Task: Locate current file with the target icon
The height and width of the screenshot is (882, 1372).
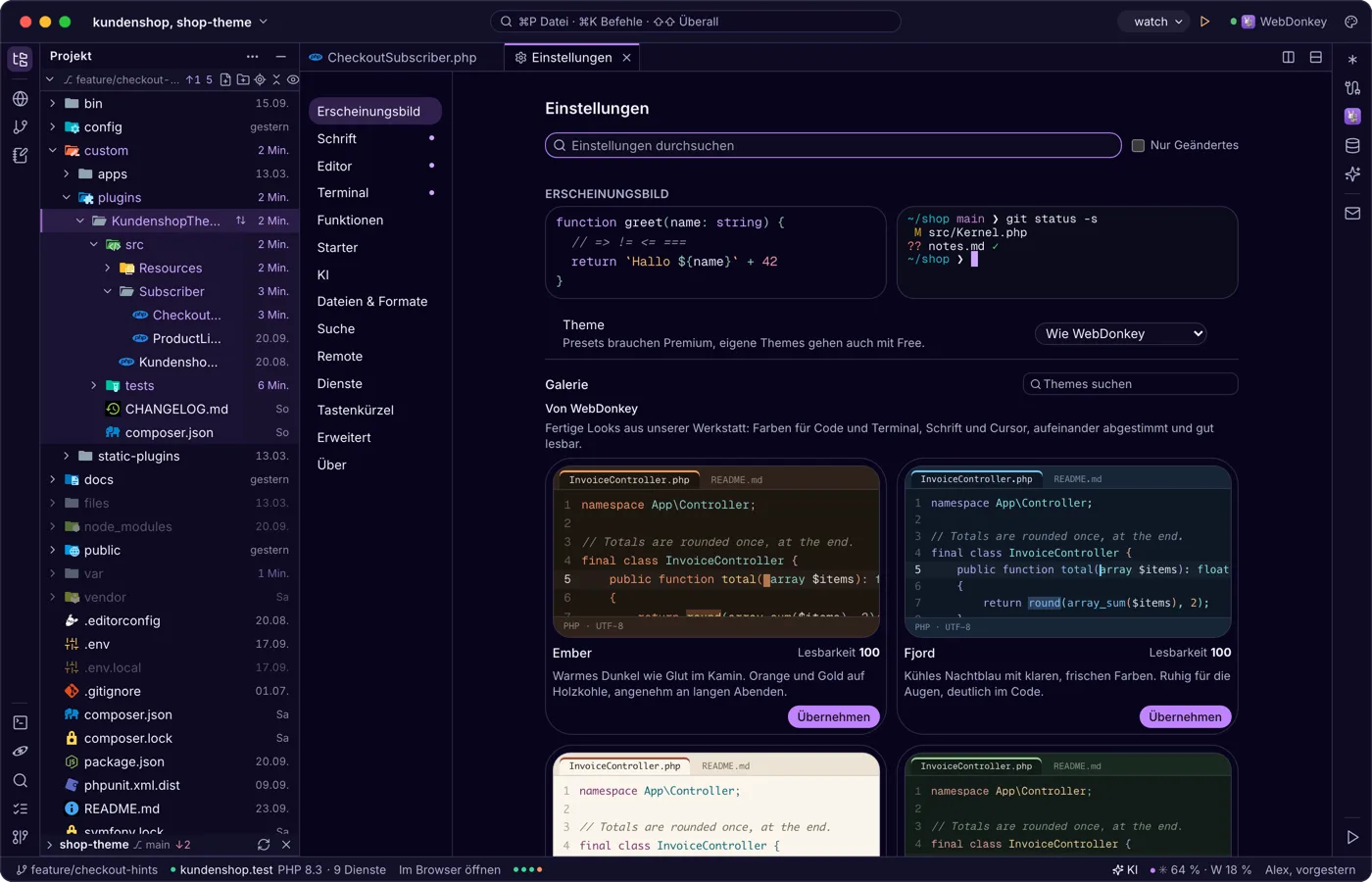Action: click(260, 79)
